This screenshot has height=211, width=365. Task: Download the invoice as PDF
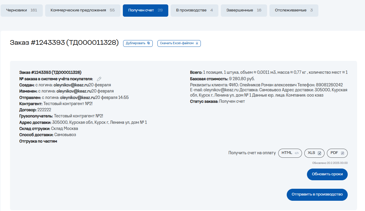click(x=337, y=153)
